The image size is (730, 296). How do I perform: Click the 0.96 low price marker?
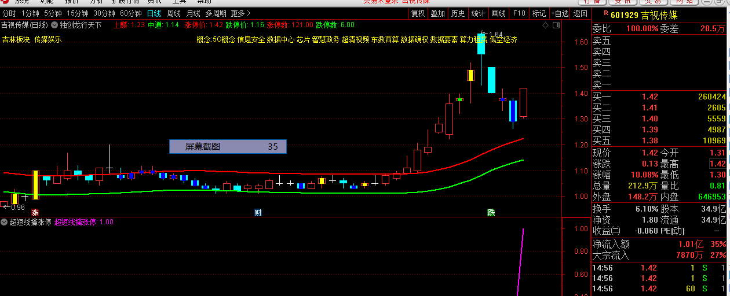tap(17, 207)
